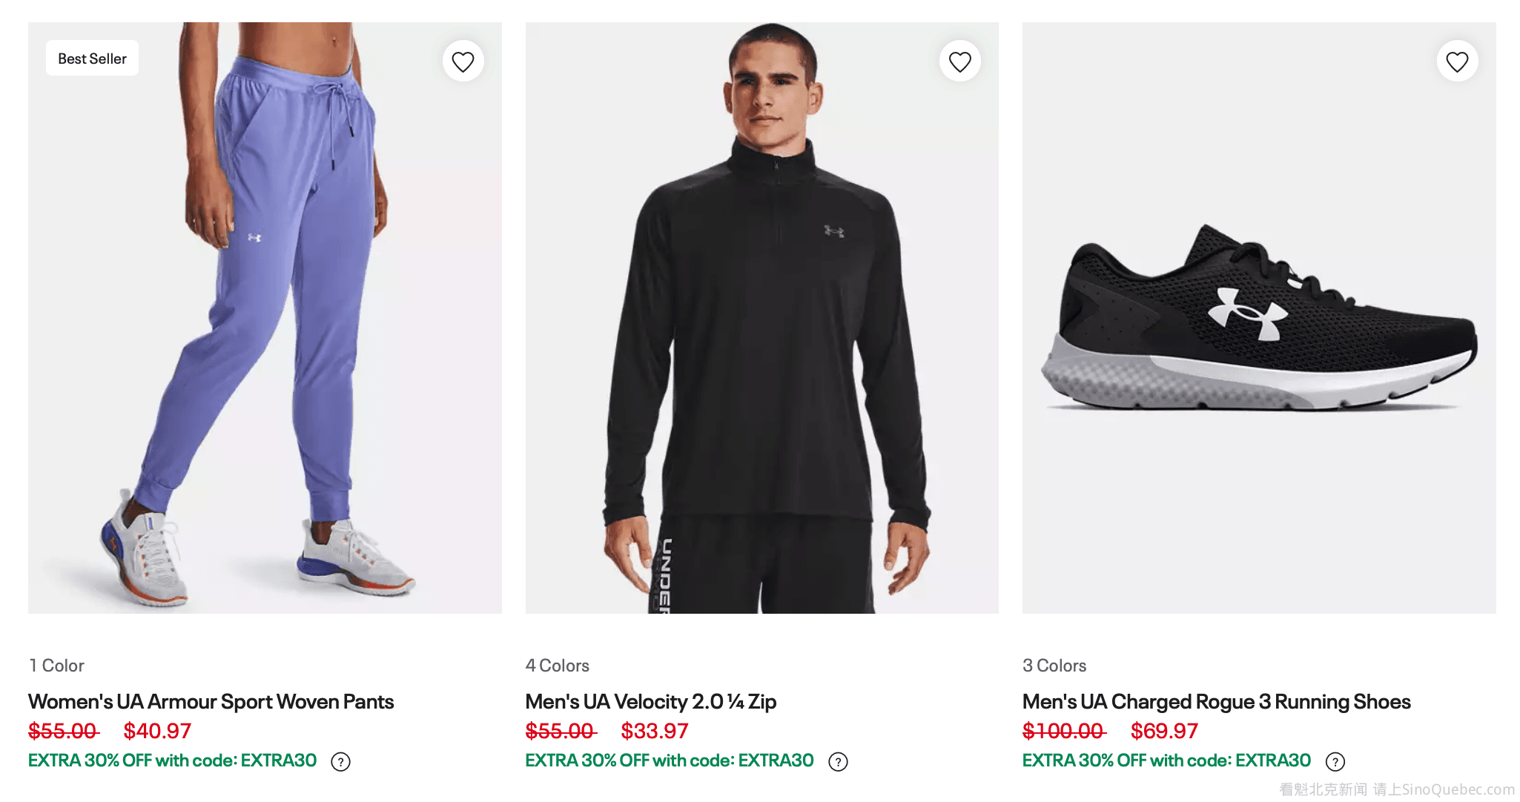Add Charged Rogue 3 shoes to wishlist

(1457, 62)
